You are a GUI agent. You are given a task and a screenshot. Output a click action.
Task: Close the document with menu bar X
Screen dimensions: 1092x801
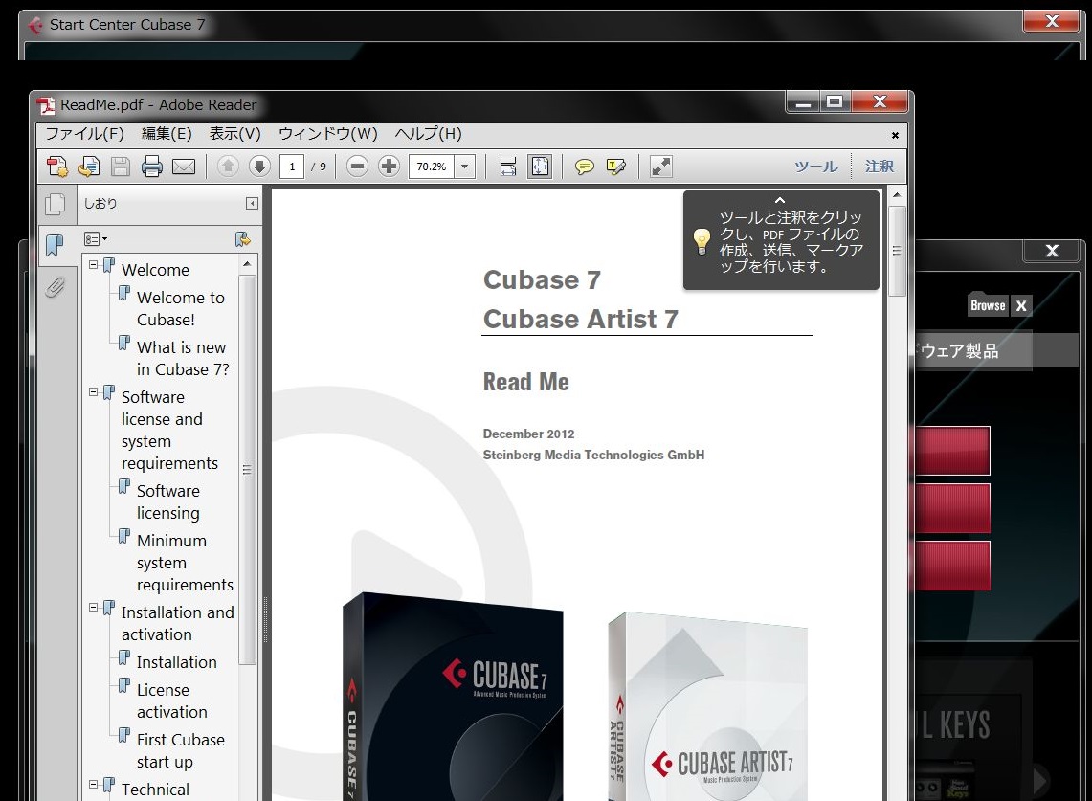tap(895, 135)
